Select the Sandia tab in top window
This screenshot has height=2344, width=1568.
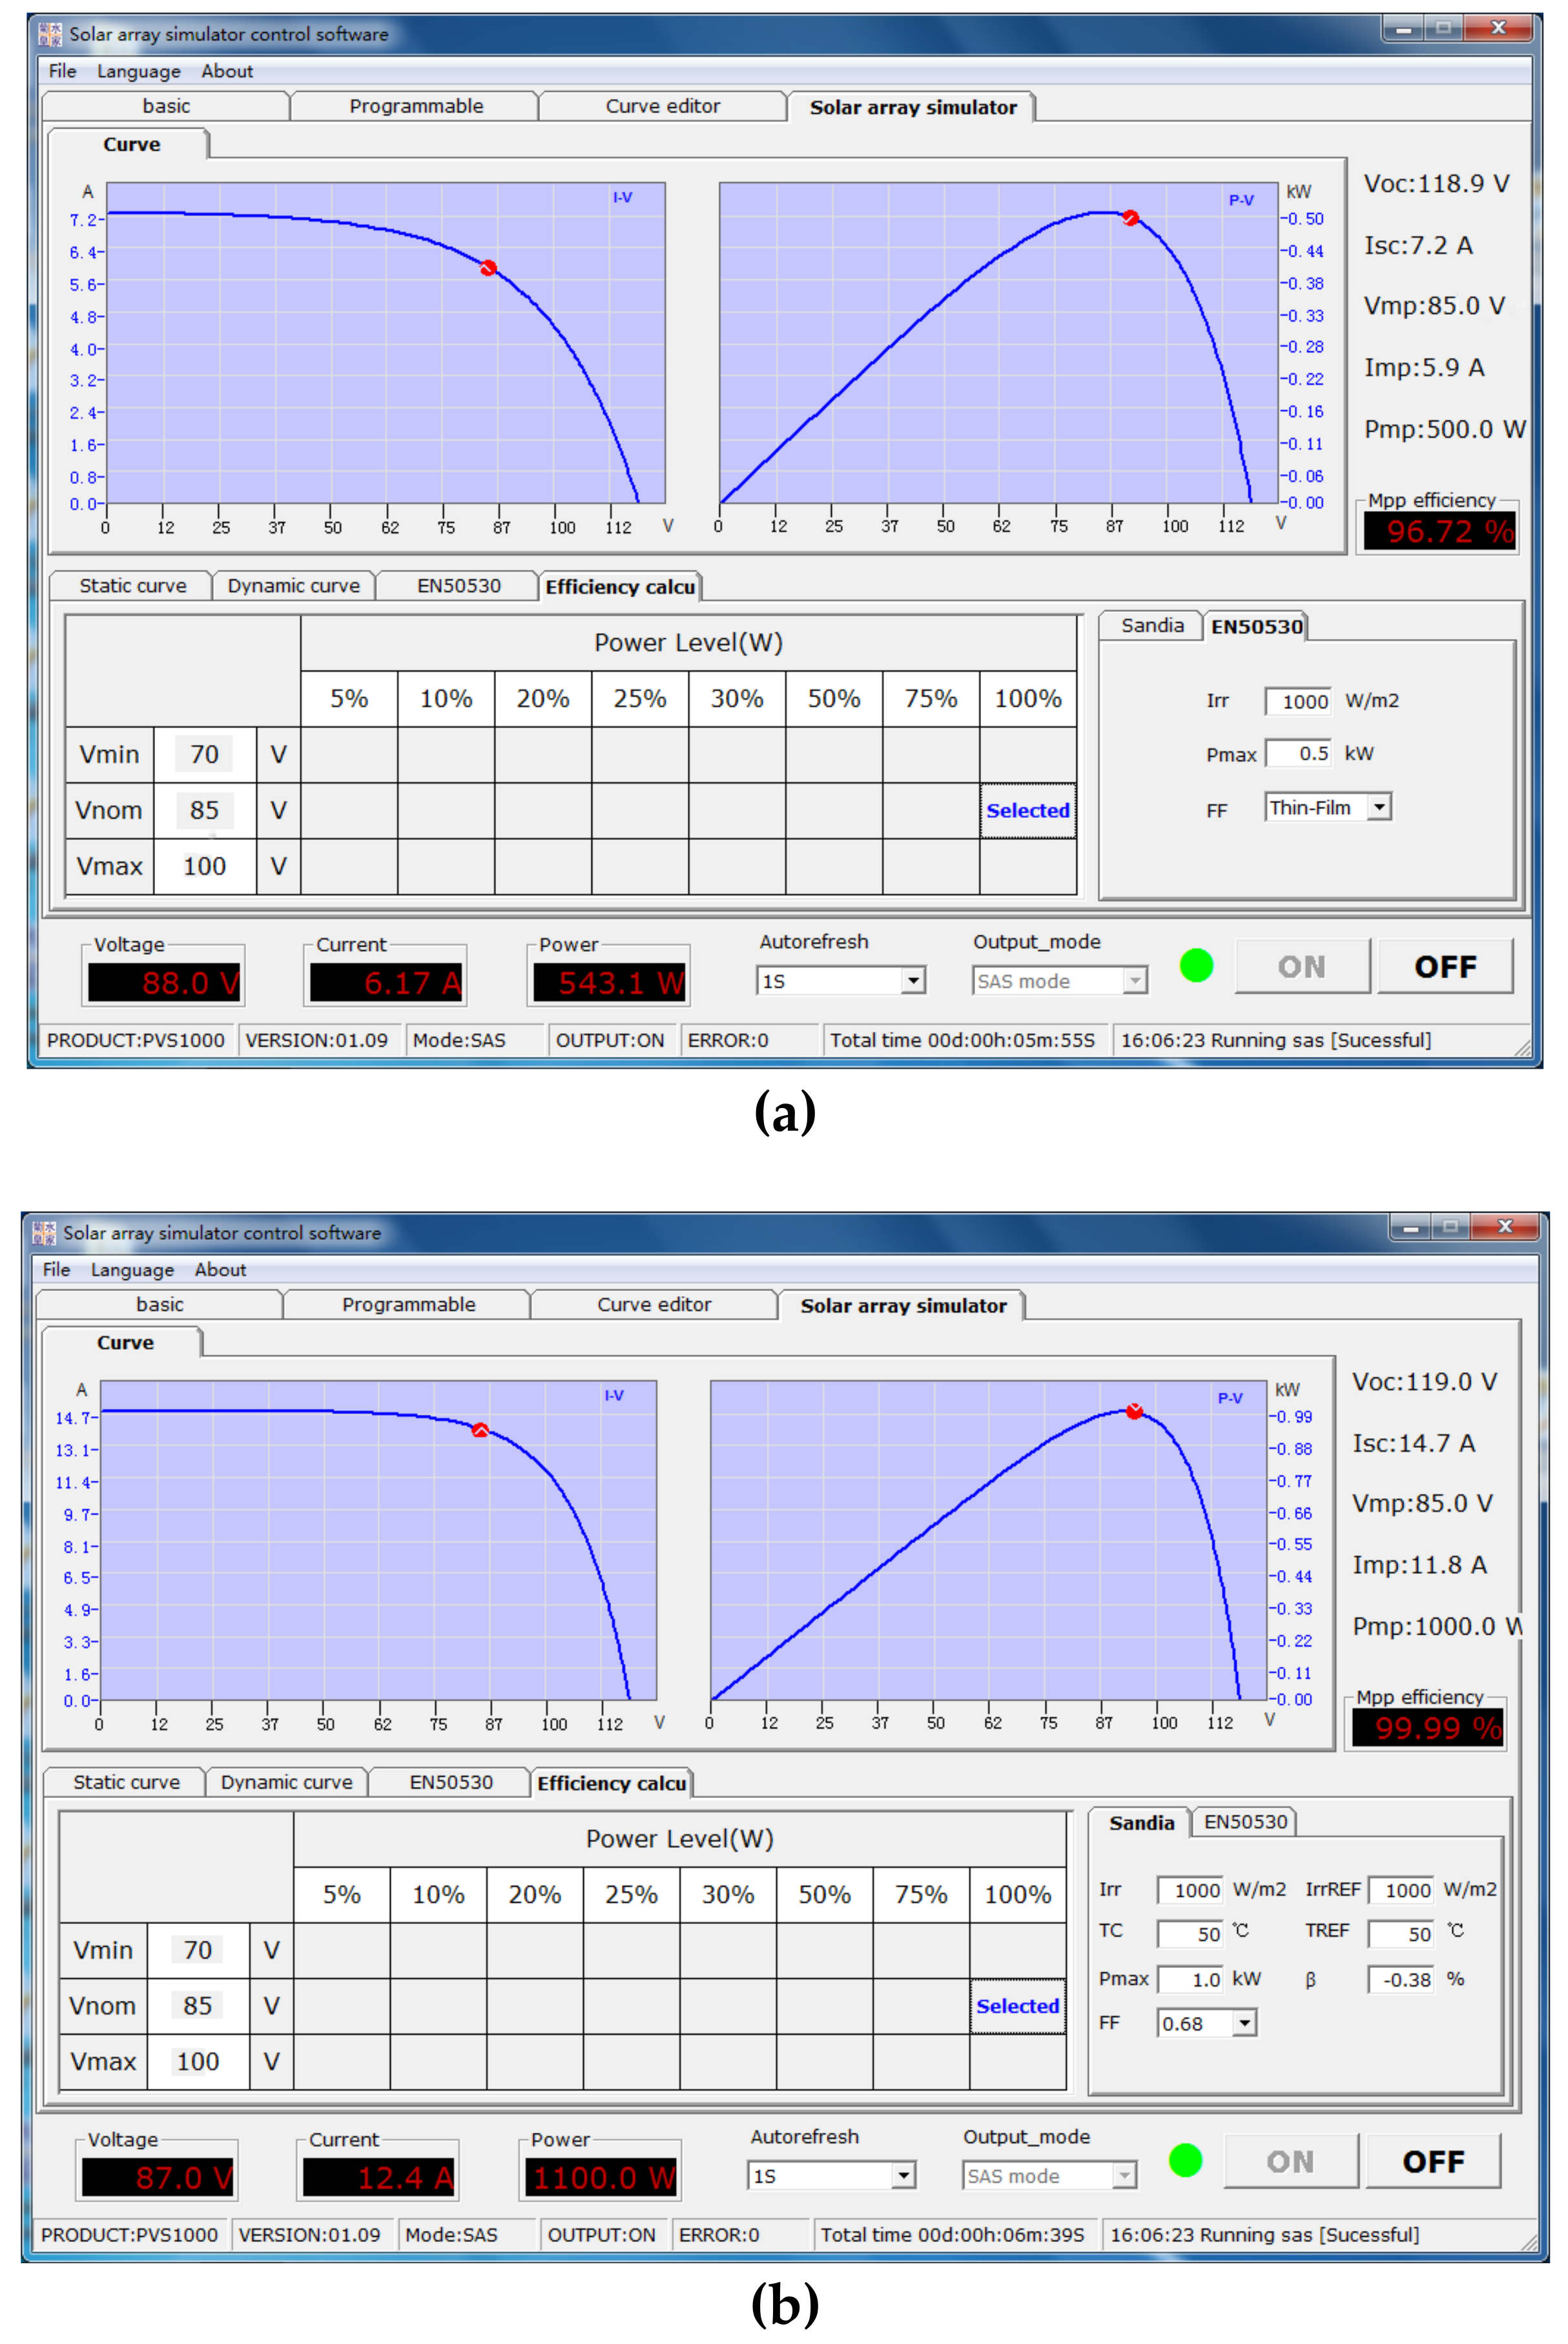(1152, 626)
